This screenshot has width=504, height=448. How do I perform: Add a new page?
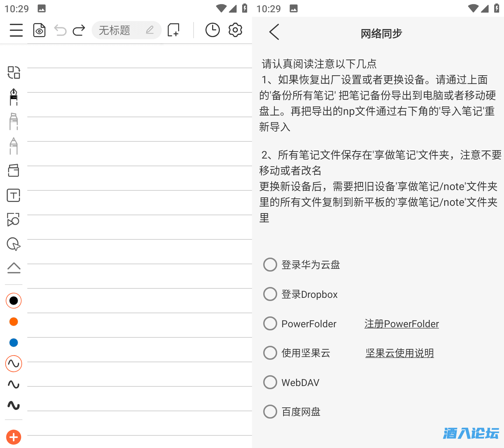174,30
